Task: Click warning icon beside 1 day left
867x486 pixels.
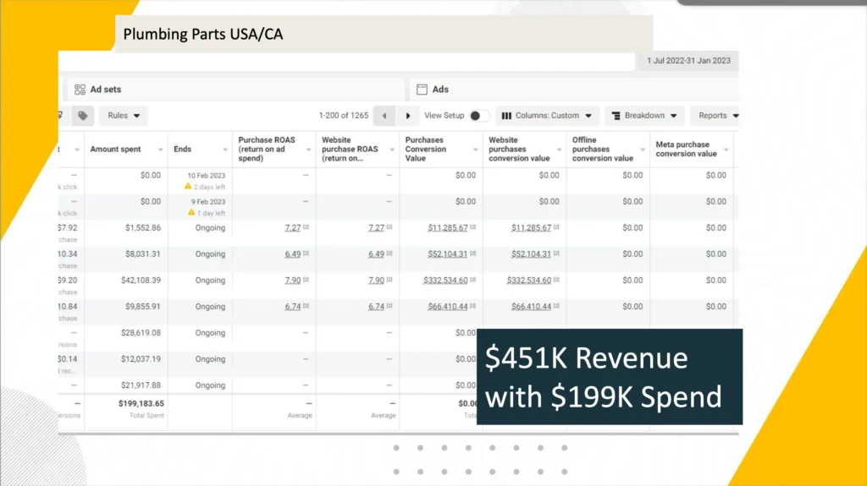Action: [189, 212]
